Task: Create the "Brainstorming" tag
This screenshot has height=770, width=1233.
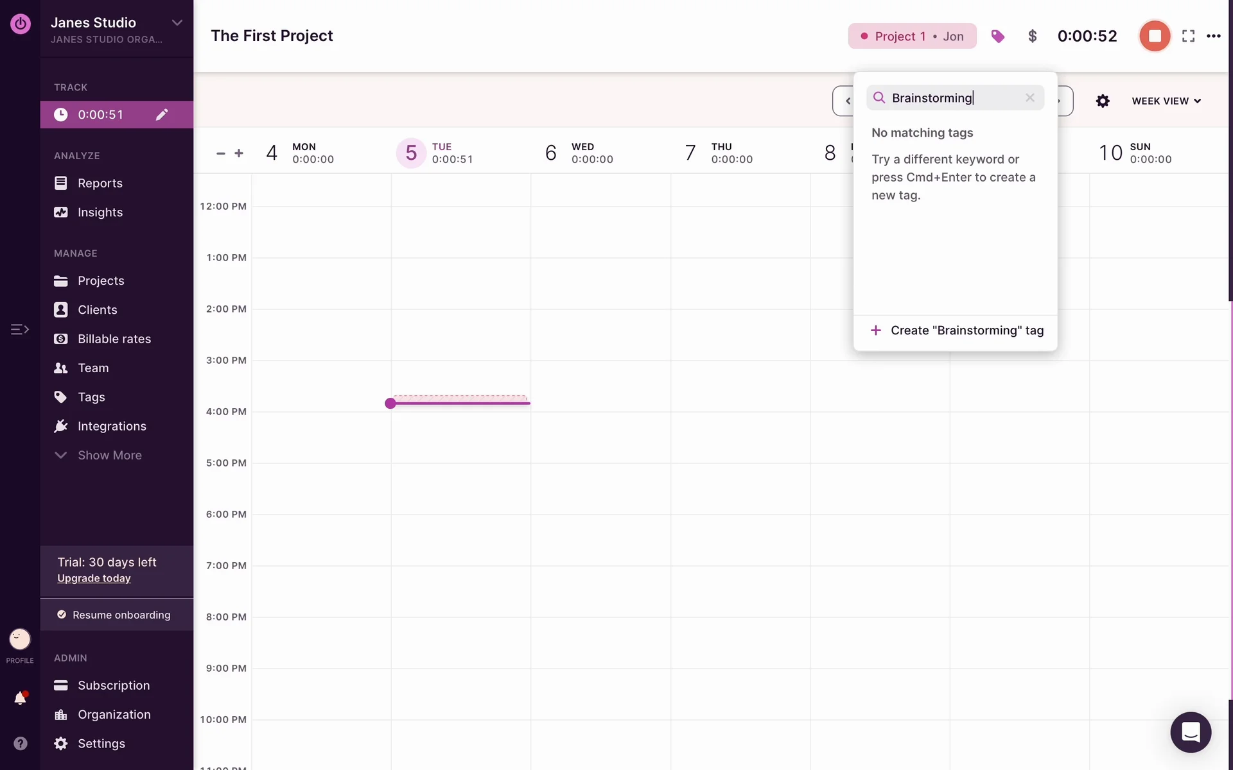Action: click(x=956, y=330)
